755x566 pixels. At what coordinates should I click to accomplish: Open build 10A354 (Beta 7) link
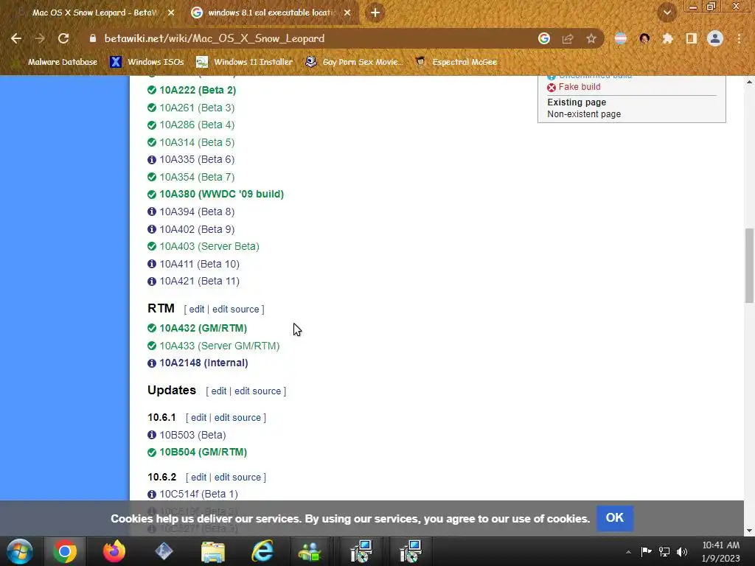tap(197, 177)
